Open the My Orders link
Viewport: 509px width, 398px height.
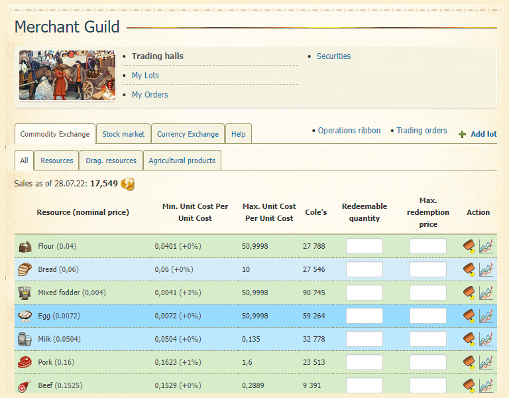point(150,95)
